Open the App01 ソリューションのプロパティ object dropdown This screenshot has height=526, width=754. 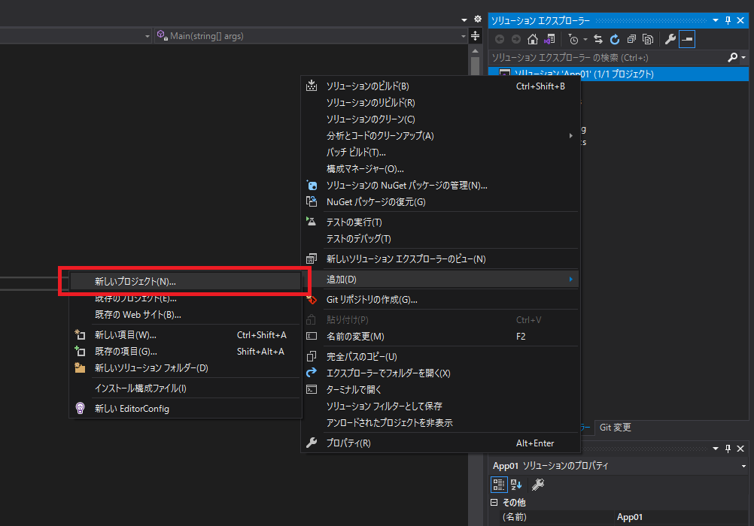[x=743, y=466]
